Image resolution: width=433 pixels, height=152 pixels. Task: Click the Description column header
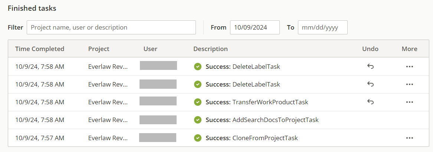point(211,49)
